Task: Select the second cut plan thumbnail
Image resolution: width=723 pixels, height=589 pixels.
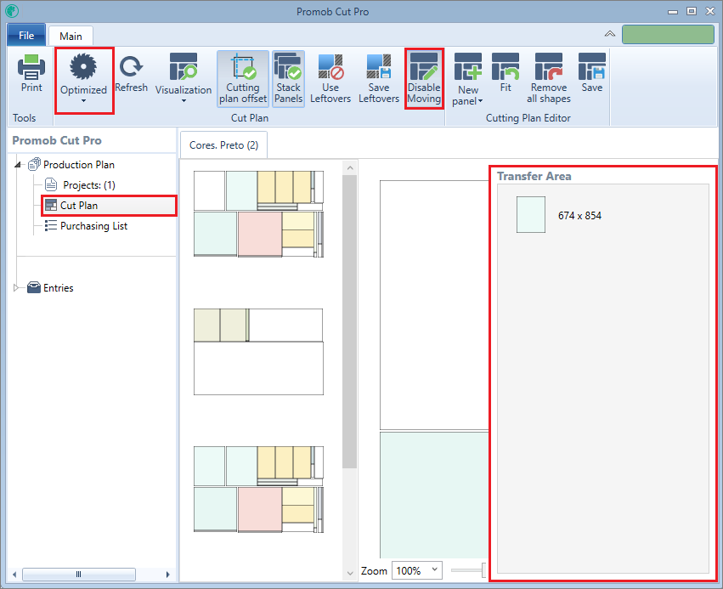Action: pos(258,352)
